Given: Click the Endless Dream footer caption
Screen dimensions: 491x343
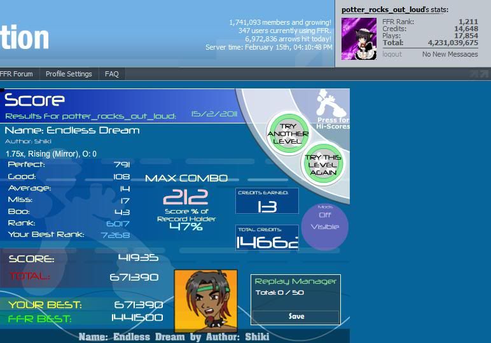Looking at the screenshot, I should pyautogui.click(x=174, y=337).
